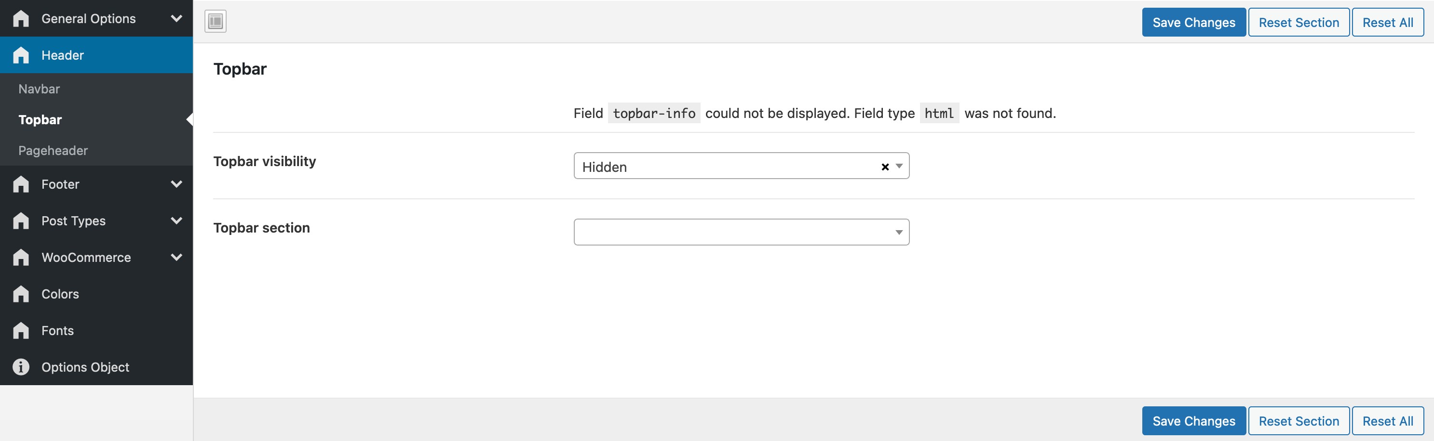The width and height of the screenshot is (1434, 441).
Task: Click the home icon beside General Options
Action: coord(21,18)
